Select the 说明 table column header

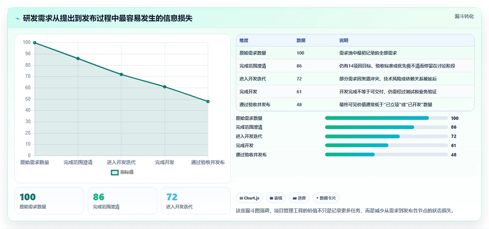tap(344, 41)
